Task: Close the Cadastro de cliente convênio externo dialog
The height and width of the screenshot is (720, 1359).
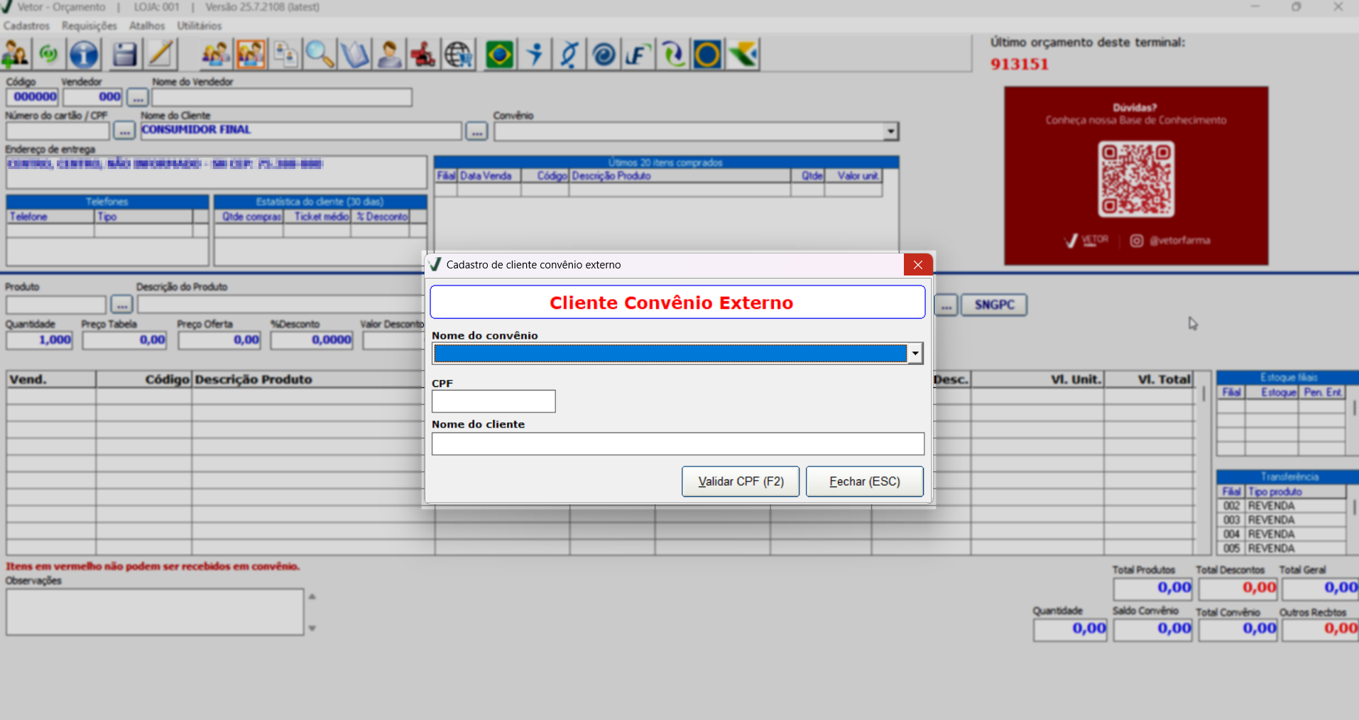Action: (918, 265)
